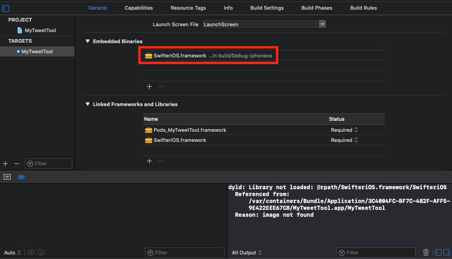Toggle the targets list sidebar icon
The height and width of the screenshot is (259, 452).
(6, 8)
